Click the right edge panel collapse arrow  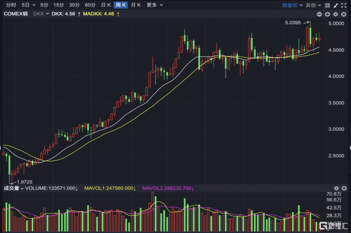point(350,148)
